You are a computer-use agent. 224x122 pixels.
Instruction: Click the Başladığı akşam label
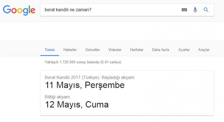(118, 77)
